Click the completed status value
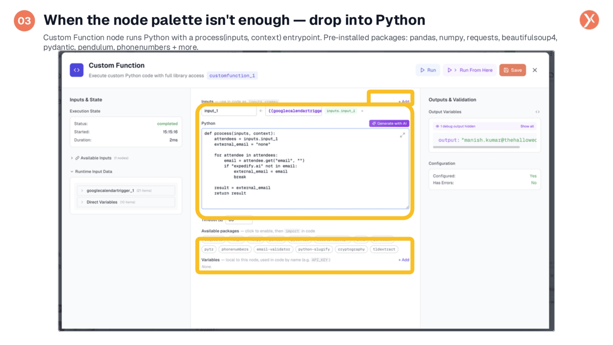The image size is (613, 345). (x=167, y=124)
